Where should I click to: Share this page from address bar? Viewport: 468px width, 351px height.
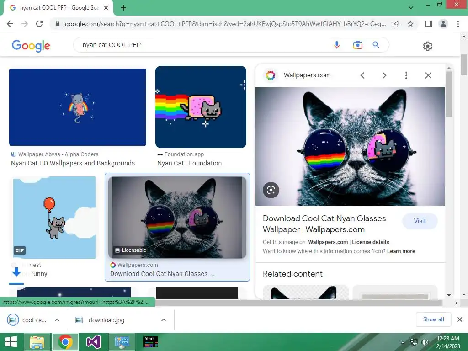pyautogui.click(x=396, y=24)
